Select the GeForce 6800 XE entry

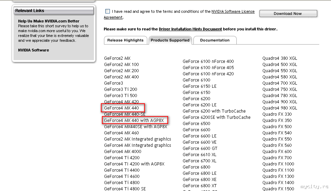click(x=200, y=180)
